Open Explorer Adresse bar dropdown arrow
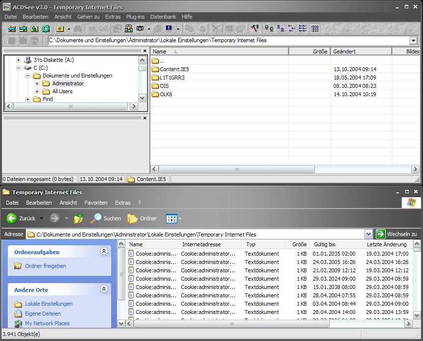423x341 pixels. 368,234
